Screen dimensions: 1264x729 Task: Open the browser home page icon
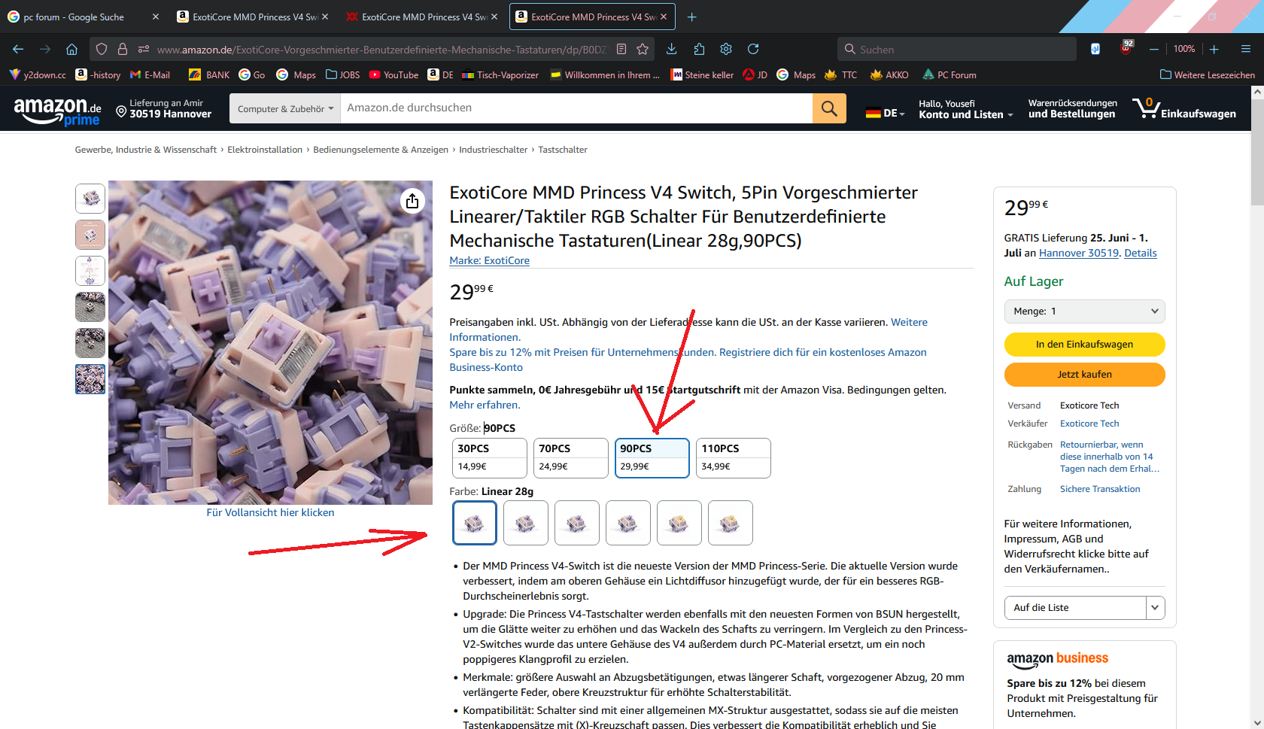coord(71,49)
